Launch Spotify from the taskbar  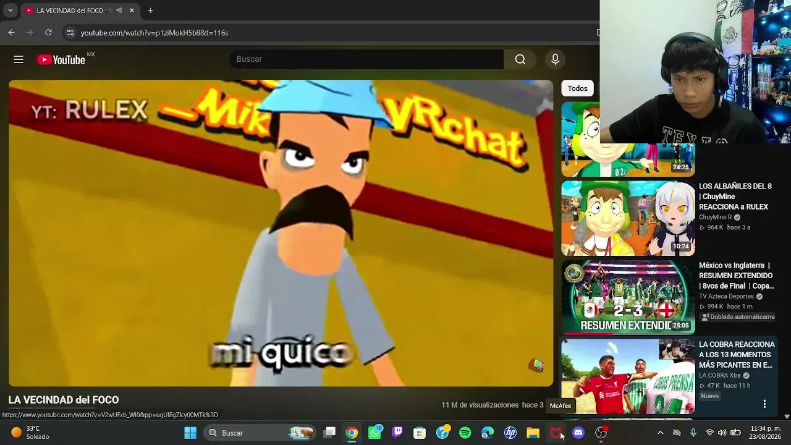[465, 433]
